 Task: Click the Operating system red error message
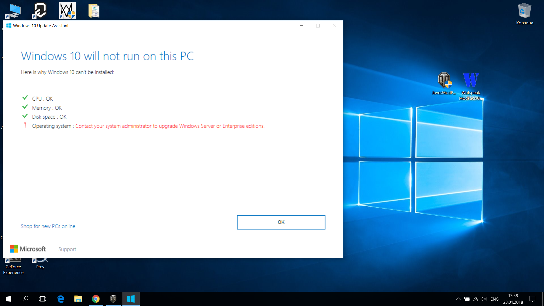[170, 126]
